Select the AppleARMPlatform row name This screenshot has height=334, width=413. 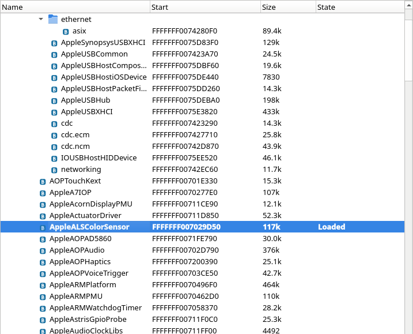pyautogui.click(x=83, y=284)
